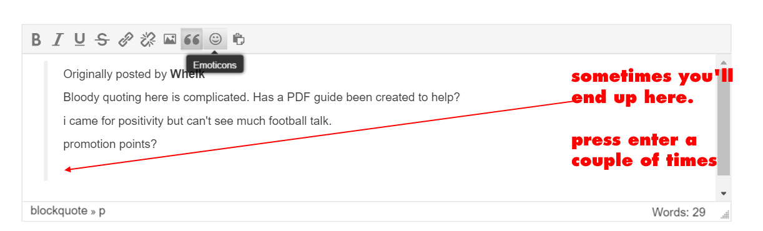Toggle Bold formatting in the editor toolbar

(x=36, y=40)
